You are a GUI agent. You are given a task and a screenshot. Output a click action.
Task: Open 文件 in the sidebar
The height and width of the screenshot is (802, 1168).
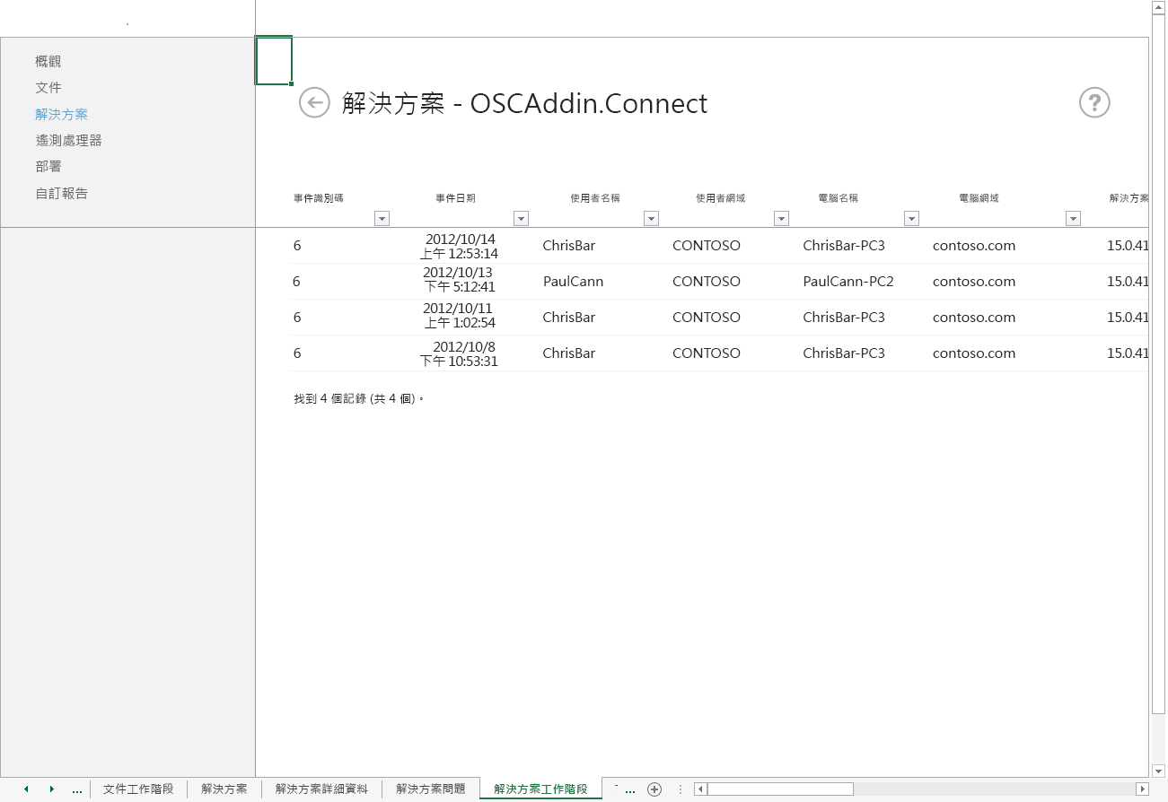(x=48, y=88)
